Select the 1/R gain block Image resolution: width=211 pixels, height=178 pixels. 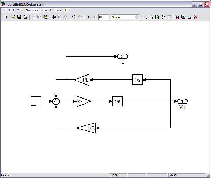[88, 128]
